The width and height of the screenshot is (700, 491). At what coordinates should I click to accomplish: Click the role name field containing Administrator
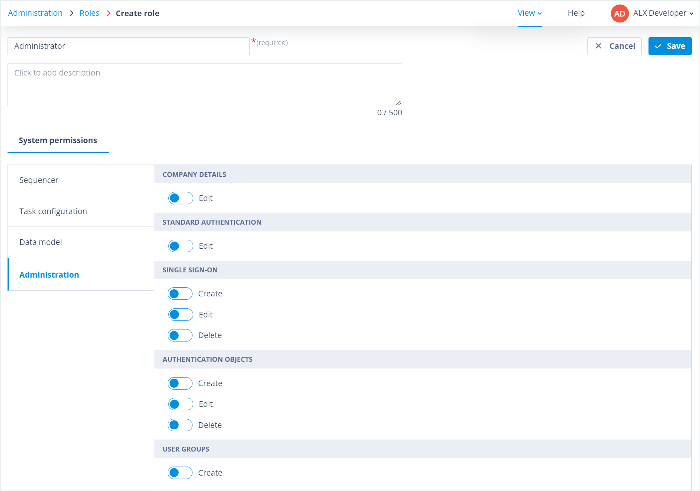click(129, 46)
